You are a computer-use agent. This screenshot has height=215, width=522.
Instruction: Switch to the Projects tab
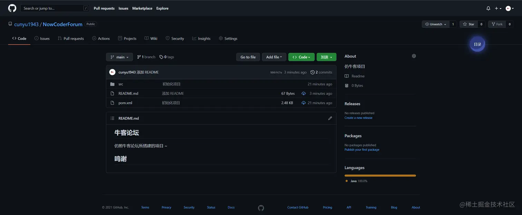(x=127, y=38)
